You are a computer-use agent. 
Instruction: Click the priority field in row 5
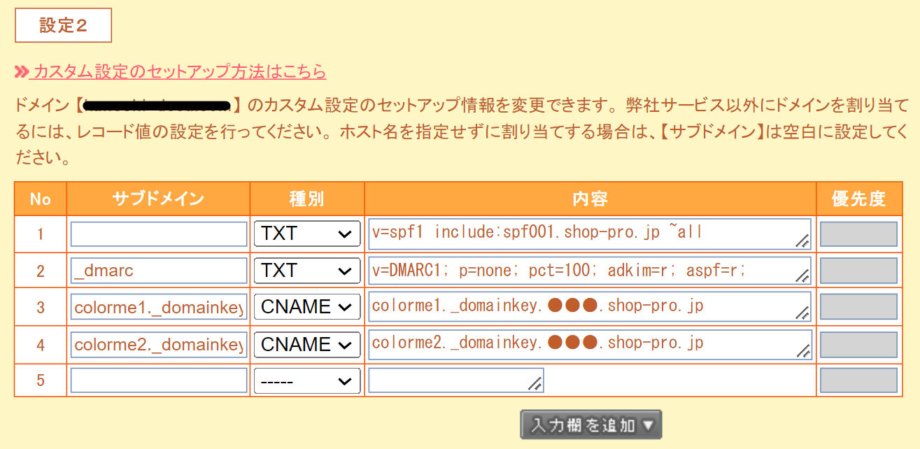(858, 380)
